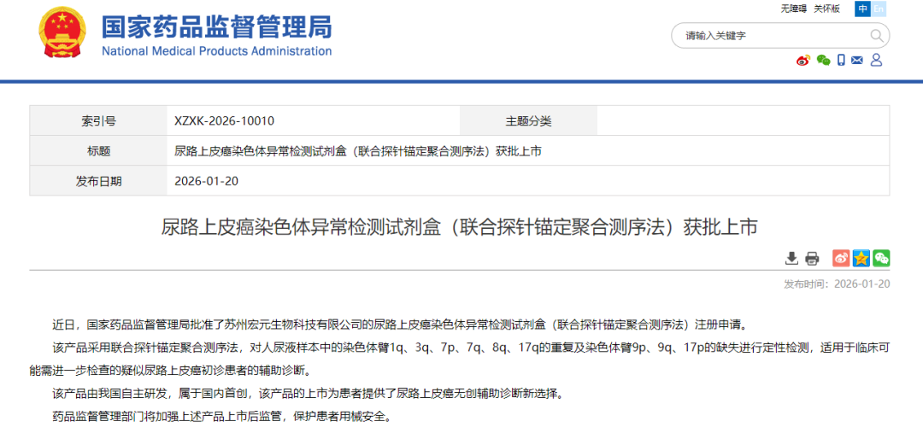Click 发布时间：2026-01-20 text
Screen dimensions: 923x433
(837, 284)
